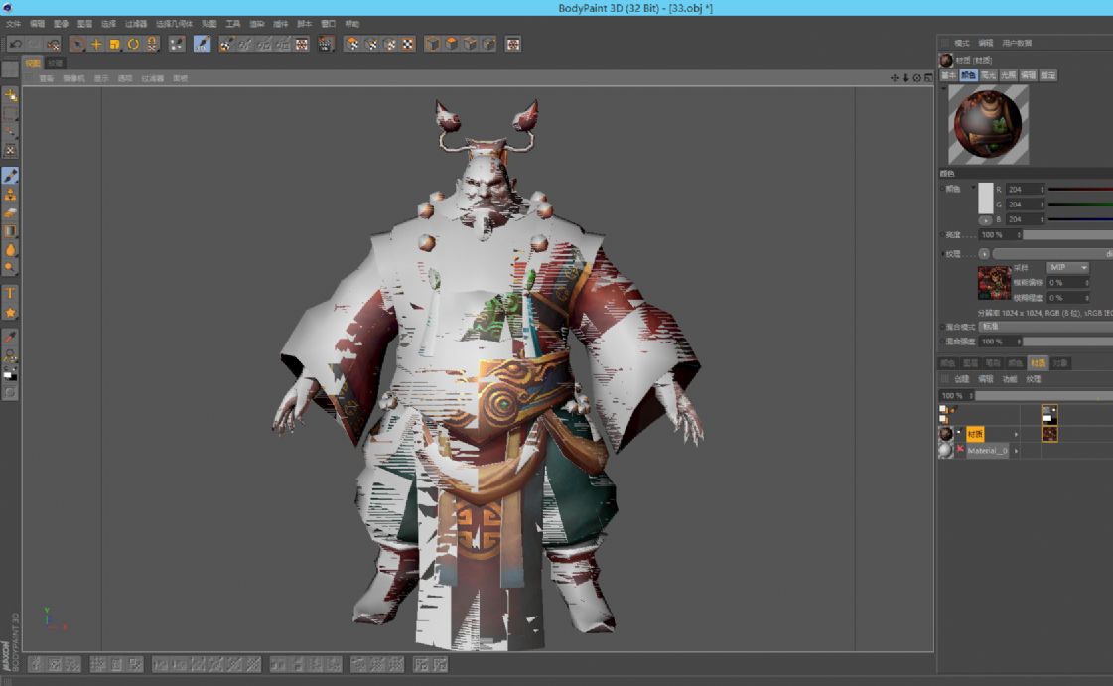Click the last icon in bottom toolbar

pyautogui.click(x=440, y=665)
